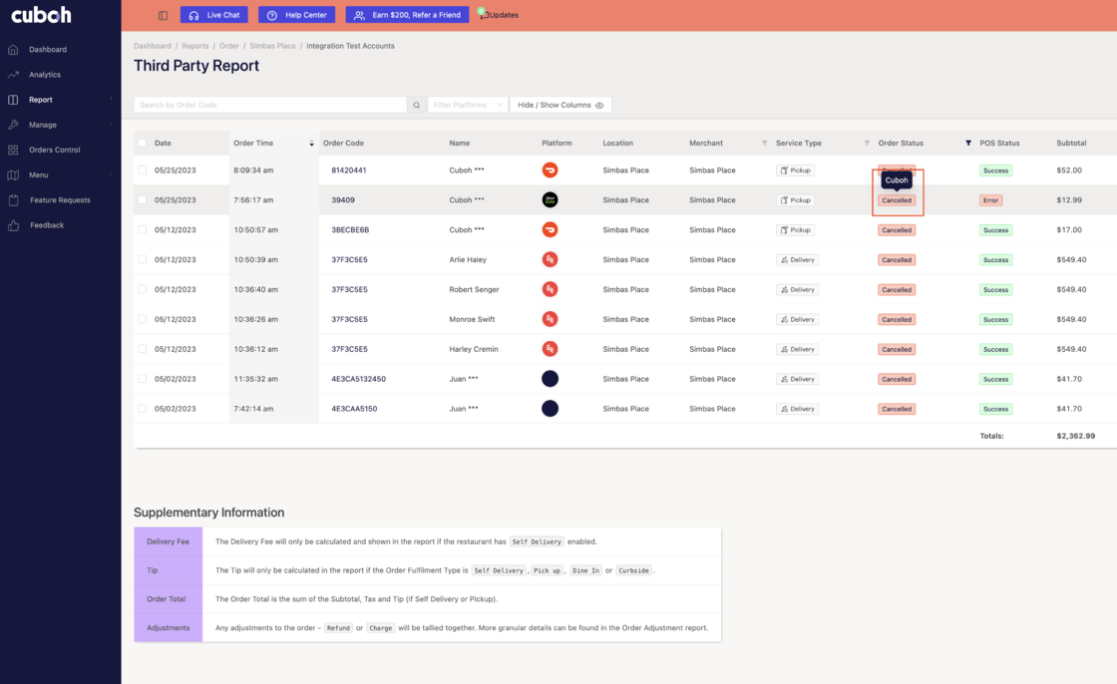This screenshot has height=684, width=1117.
Task: Sort by the Order Time column arrow
Action: tap(311, 144)
